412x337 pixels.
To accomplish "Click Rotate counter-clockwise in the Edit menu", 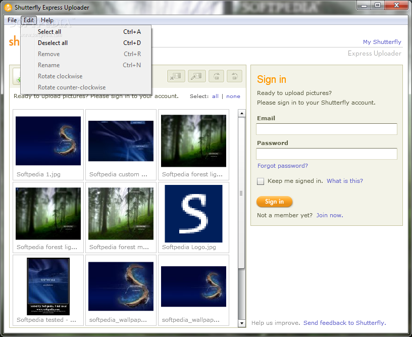I will 86,87.
